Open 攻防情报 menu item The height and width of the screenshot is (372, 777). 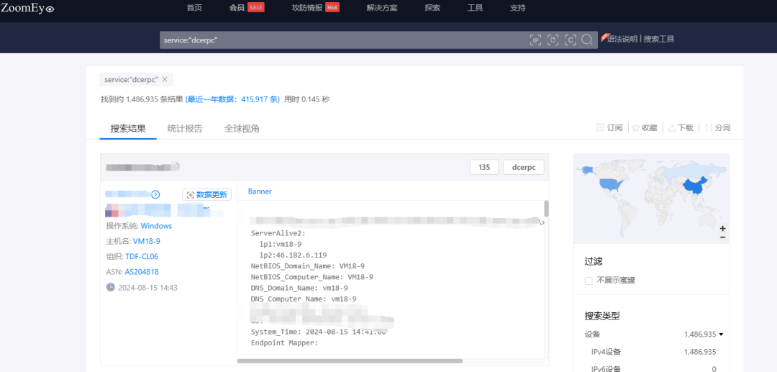point(307,8)
